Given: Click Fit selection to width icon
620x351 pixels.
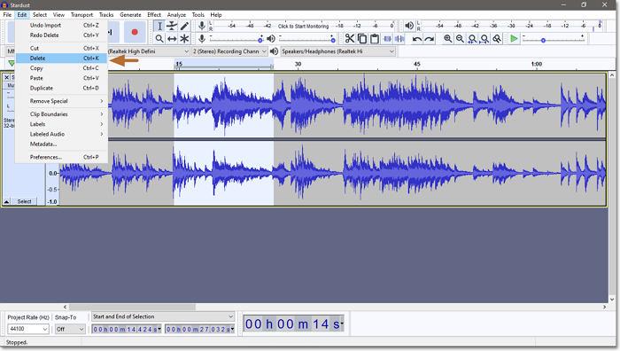Looking at the screenshot, I should pyautogui.click(x=472, y=39).
